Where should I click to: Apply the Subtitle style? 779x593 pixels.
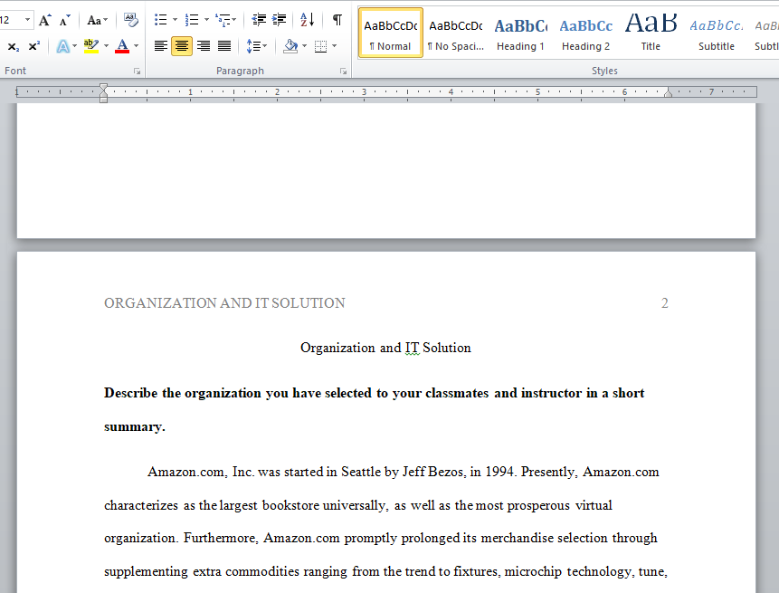pos(717,33)
